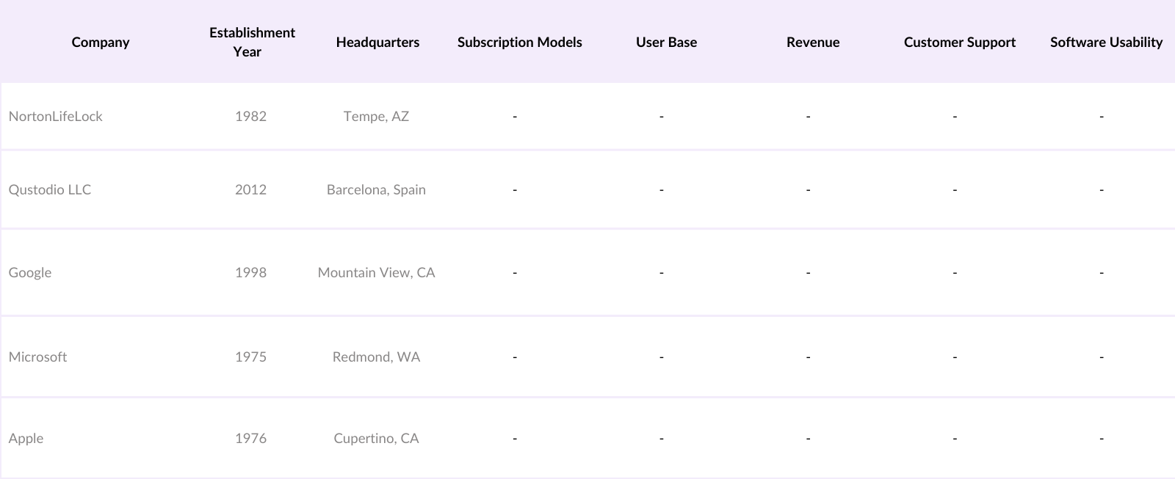
Task: Select the year 1976 cell
Action: (x=250, y=438)
